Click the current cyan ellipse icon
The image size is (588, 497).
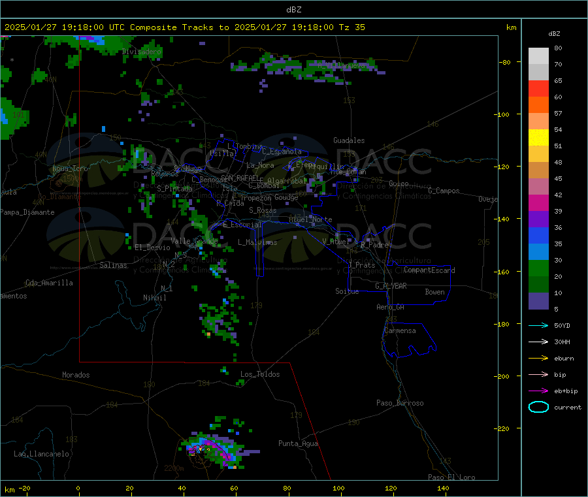coord(538,407)
